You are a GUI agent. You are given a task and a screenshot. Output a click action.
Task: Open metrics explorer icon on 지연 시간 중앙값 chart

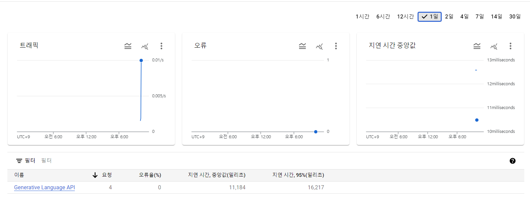494,46
